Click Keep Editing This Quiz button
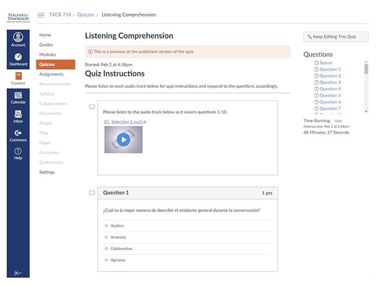 [335, 37]
